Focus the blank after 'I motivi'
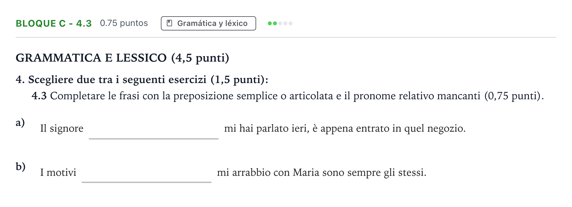The height and width of the screenshot is (207, 572). [x=147, y=173]
